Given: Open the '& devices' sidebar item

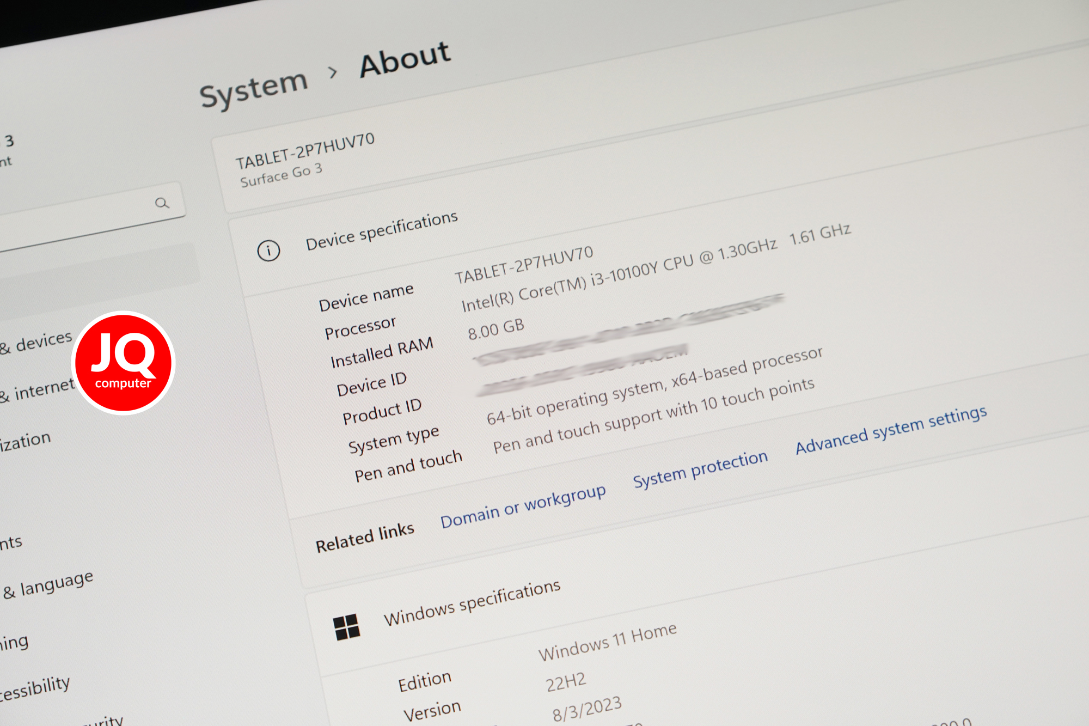Looking at the screenshot, I should tap(36, 342).
